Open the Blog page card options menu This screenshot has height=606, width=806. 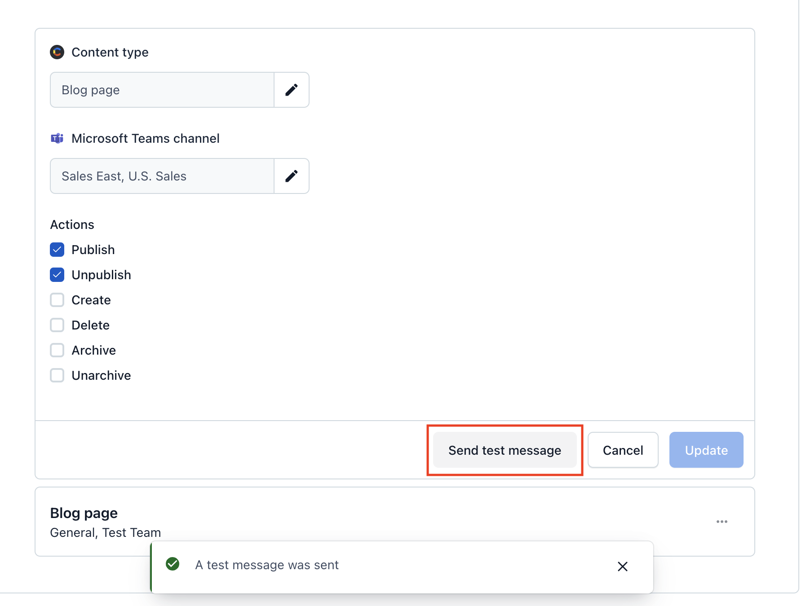[722, 522]
